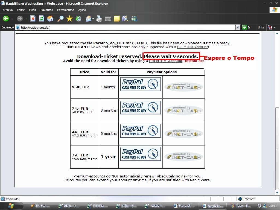The height and width of the screenshot is (210, 280).
Task: Click the vertical scrollbar down arrow
Action: (x=277, y=192)
